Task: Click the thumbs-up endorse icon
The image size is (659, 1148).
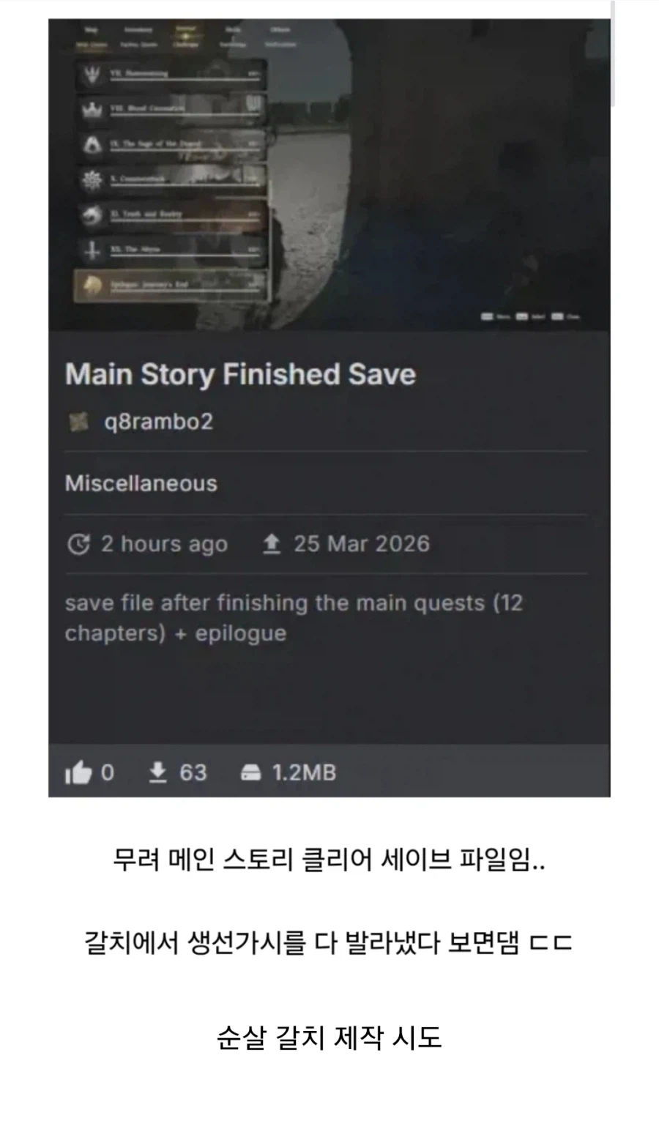Action: 78,772
